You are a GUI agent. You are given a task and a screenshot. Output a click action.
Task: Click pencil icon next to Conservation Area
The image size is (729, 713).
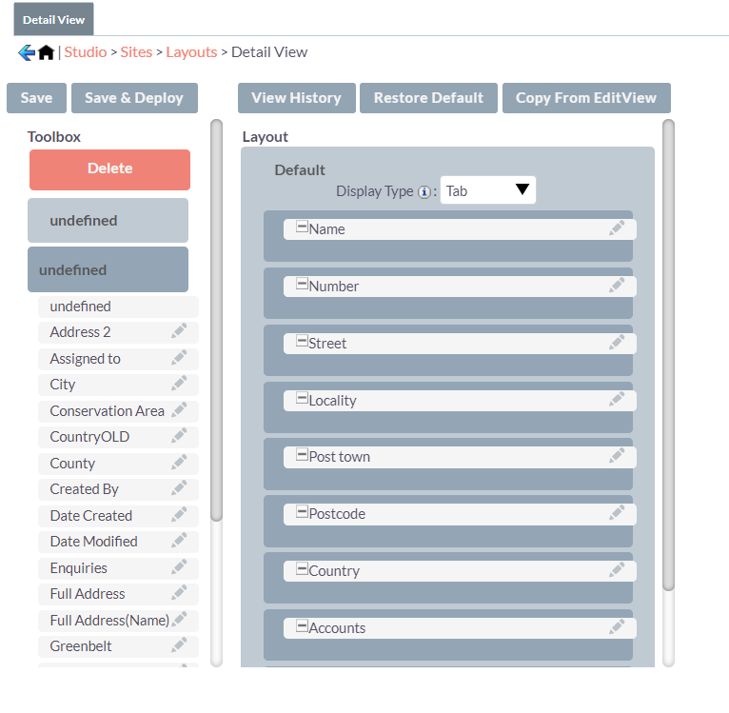(179, 409)
